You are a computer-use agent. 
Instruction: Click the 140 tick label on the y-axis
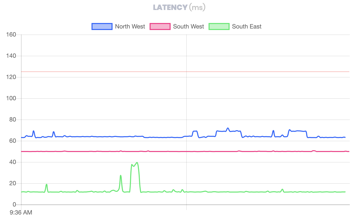11,56
